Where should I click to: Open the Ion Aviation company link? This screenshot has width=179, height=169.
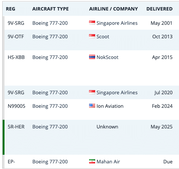coord(110,106)
